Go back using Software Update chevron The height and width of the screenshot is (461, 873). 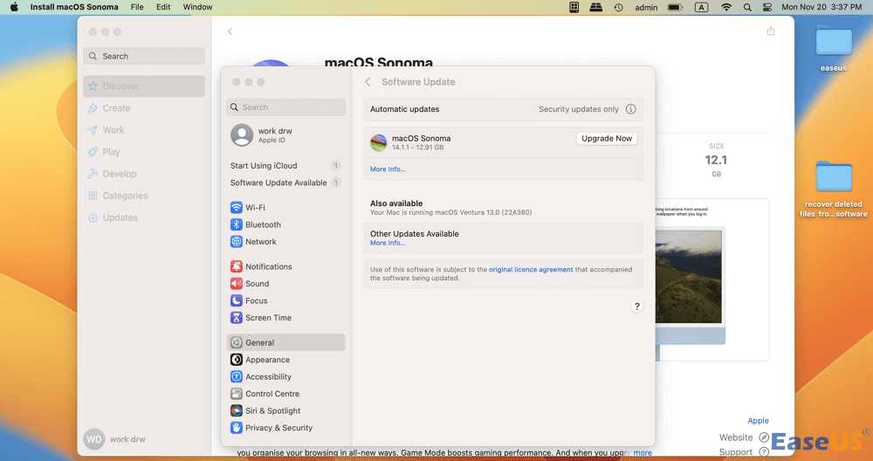pyautogui.click(x=368, y=82)
